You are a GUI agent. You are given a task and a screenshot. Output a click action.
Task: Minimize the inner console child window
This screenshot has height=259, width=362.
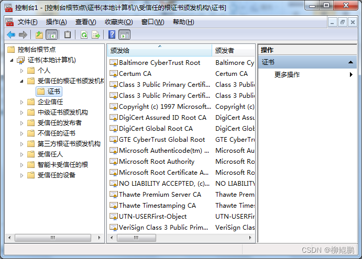click(x=333, y=22)
